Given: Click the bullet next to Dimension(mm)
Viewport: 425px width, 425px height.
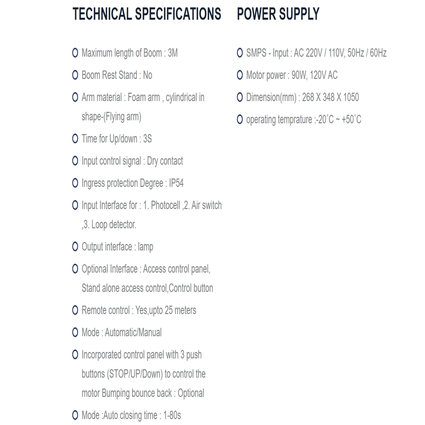Looking at the screenshot, I should click(240, 97).
